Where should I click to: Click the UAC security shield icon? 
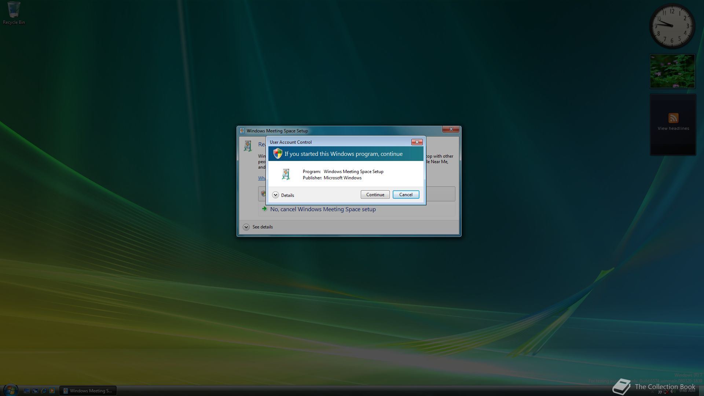278,154
